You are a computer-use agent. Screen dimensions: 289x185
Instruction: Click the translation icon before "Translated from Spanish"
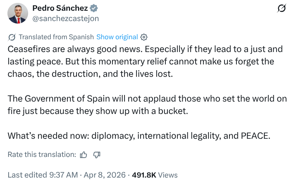(x=12, y=37)
